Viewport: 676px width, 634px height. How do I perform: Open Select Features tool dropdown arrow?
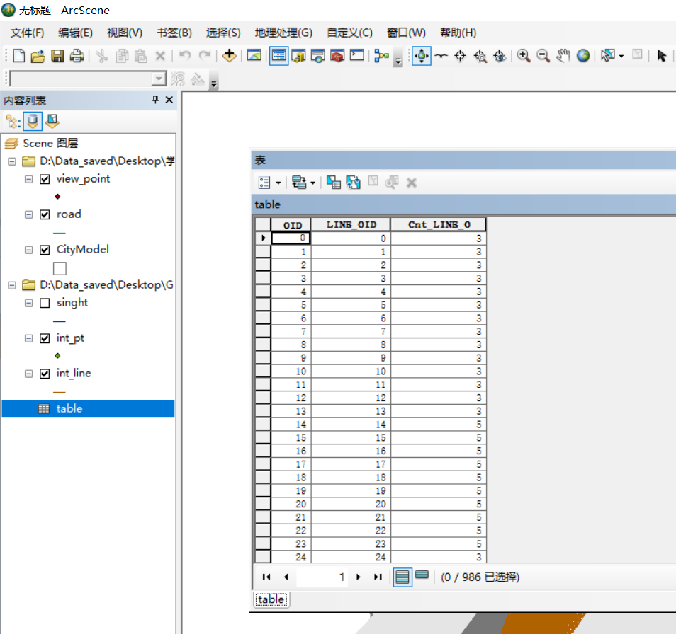(x=621, y=56)
